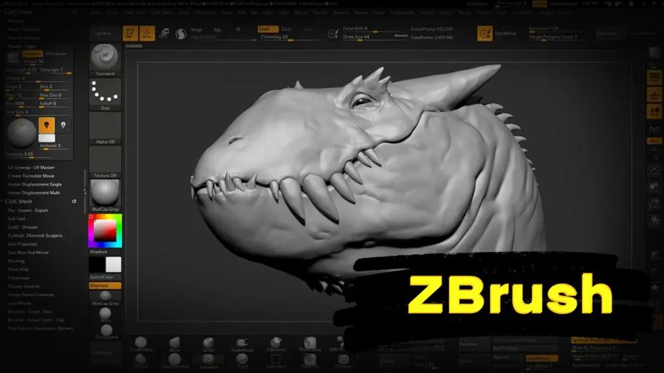Select the ClipCurve brush icon
Screen dimensions: 664x373
[x=276, y=345]
